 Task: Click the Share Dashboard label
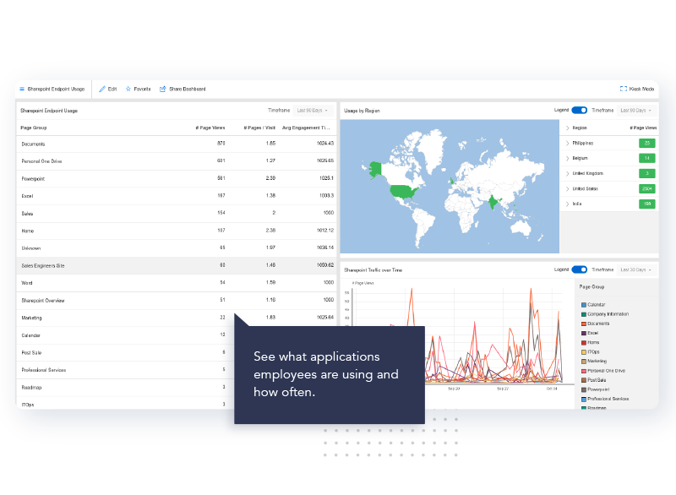(x=187, y=90)
